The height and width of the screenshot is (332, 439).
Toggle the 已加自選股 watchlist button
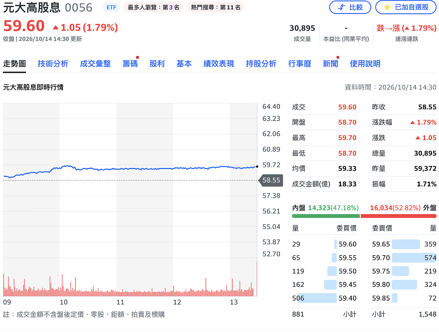[x=406, y=7]
